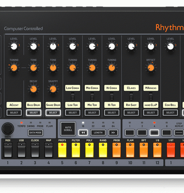Click the Computer Controlled text
Viewport: 184px width, 193px height.
click(x=23, y=29)
